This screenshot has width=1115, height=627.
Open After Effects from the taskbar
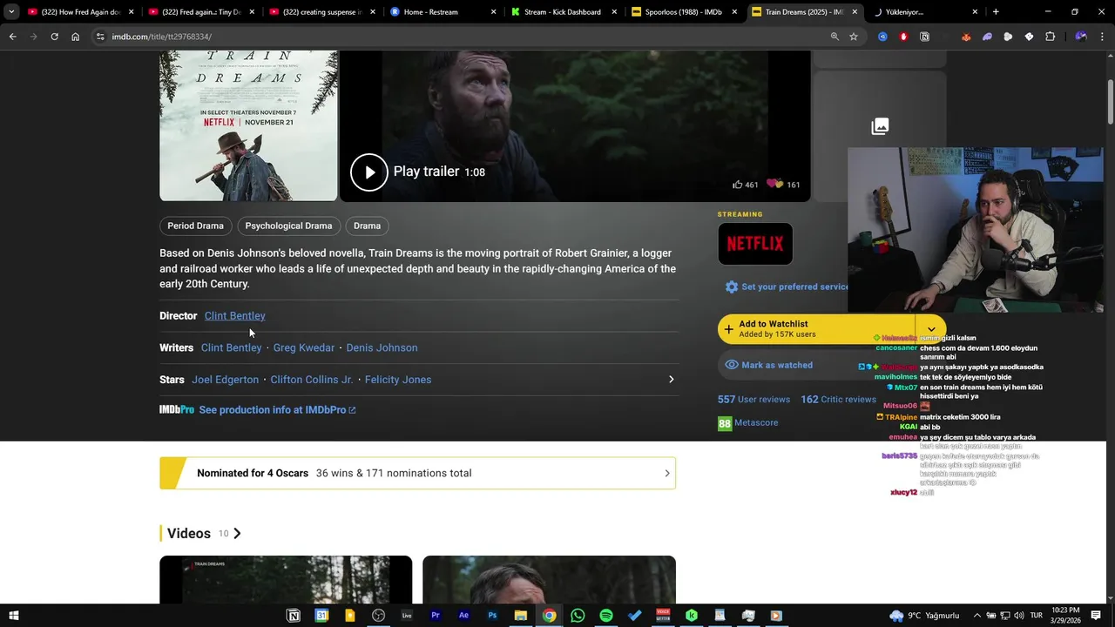coord(463,616)
